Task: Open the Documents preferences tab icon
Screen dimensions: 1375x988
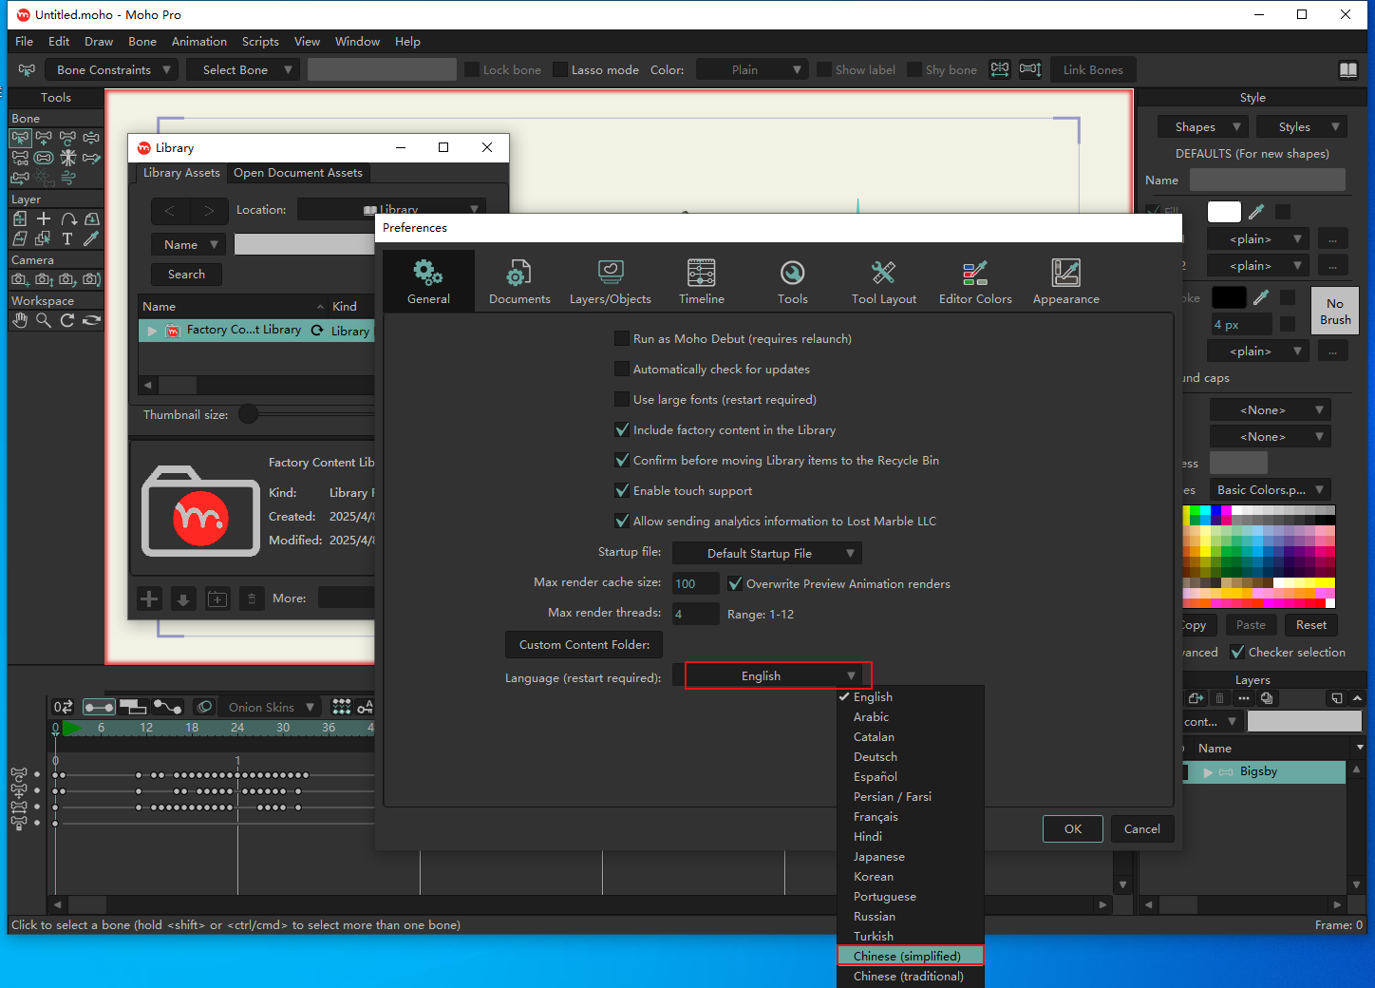Action: tap(518, 275)
